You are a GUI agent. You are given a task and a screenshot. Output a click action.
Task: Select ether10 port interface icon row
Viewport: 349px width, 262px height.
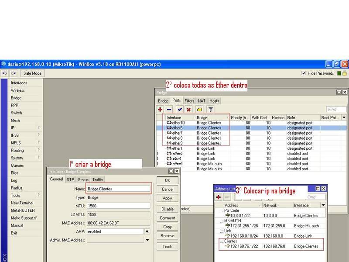[252, 123]
